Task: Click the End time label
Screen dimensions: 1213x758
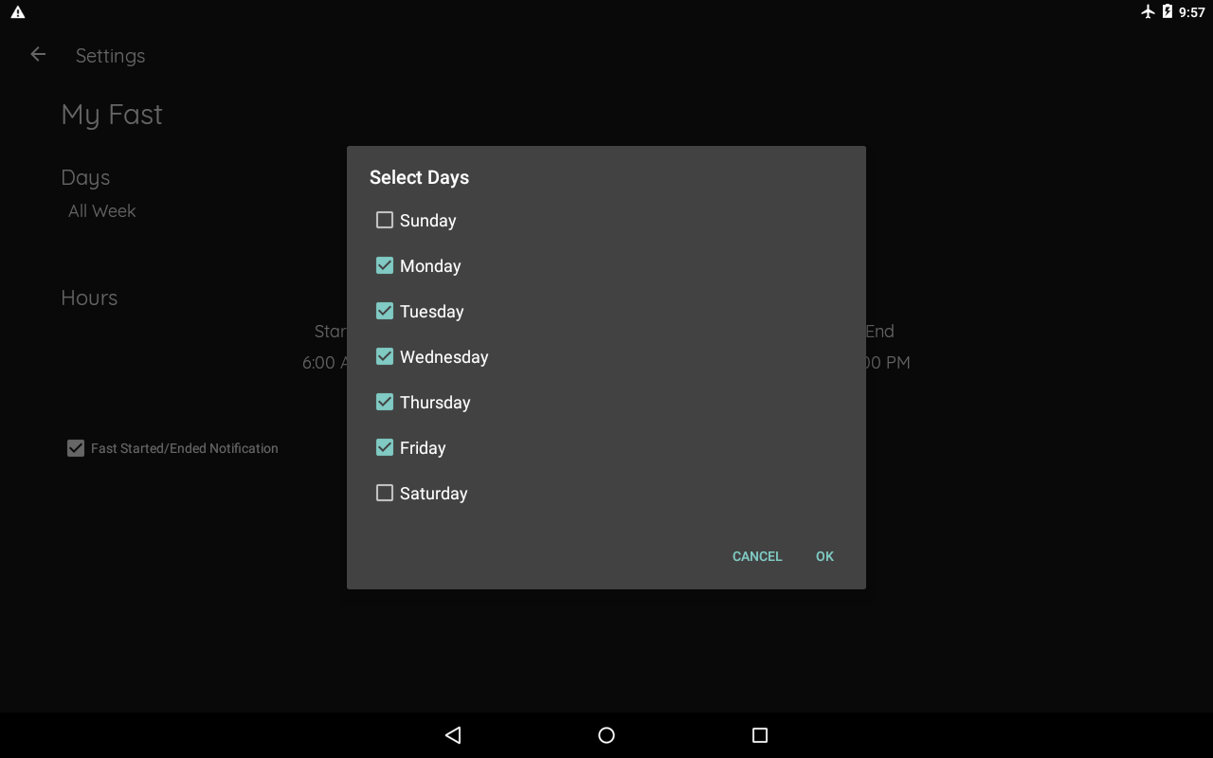Action: (x=879, y=332)
